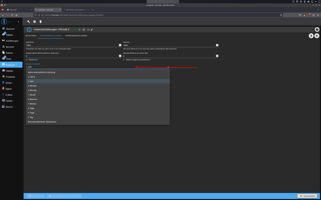This screenshot has width=321, height=200.
Task: Click the Blockzeit input field
Action: [x=171, y=45]
